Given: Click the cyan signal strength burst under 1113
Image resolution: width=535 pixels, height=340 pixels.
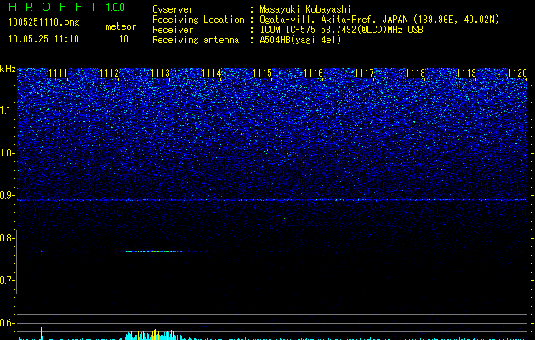Looking at the screenshot, I should click(x=151, y=335).
